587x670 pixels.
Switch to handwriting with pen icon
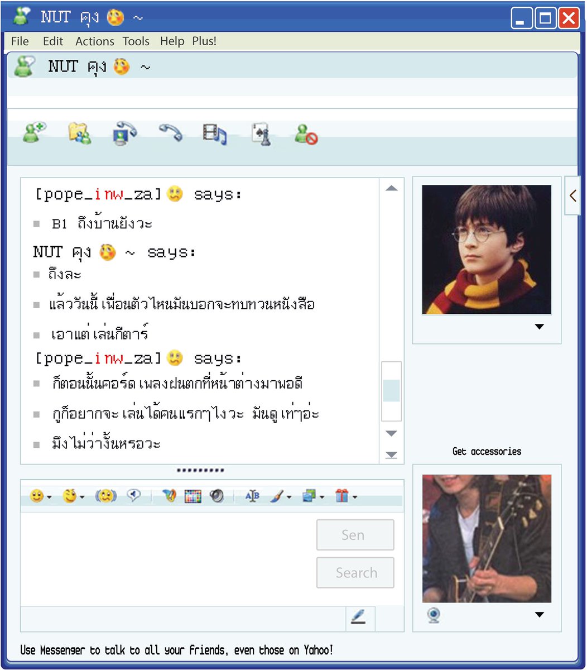[x=359, y=618]
